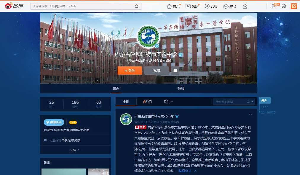Focus the search-their-weibo input field
The width and height of the screenshot is (300, 175).
[229, 102]
